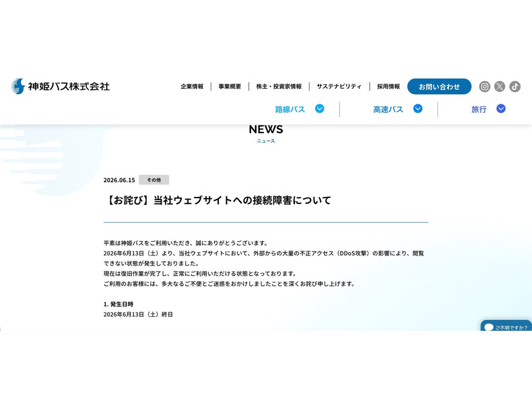This screenshot has width=532, height=399.
Task: Expand the 旅行 dropdown chevron
Action: tap(501, 109)
